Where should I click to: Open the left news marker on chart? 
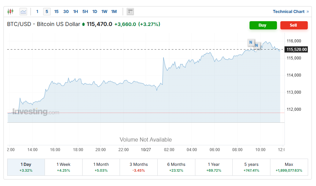pos(251,42)
